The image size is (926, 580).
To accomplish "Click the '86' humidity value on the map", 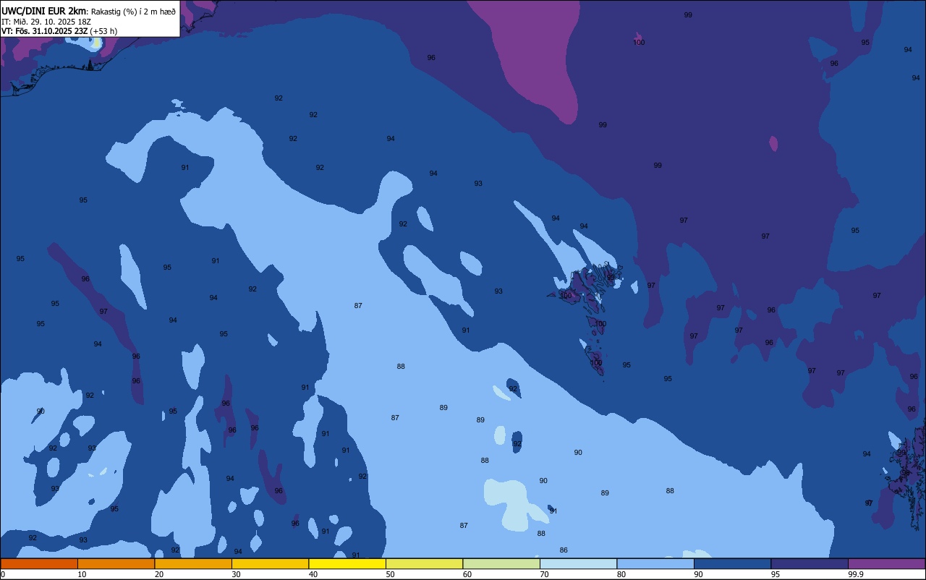I will tap(564, 550).
